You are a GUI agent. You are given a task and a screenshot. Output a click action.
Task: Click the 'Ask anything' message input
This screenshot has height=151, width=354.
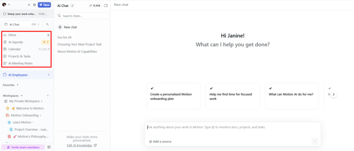point(232,127)
